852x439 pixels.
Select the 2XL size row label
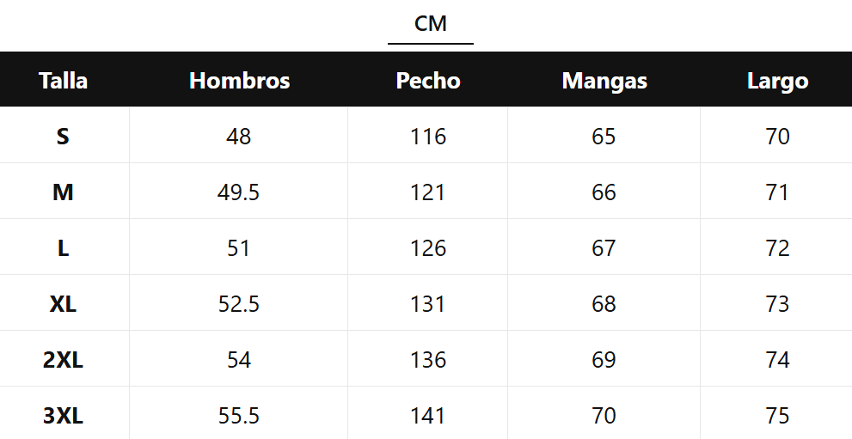(63, 360)
